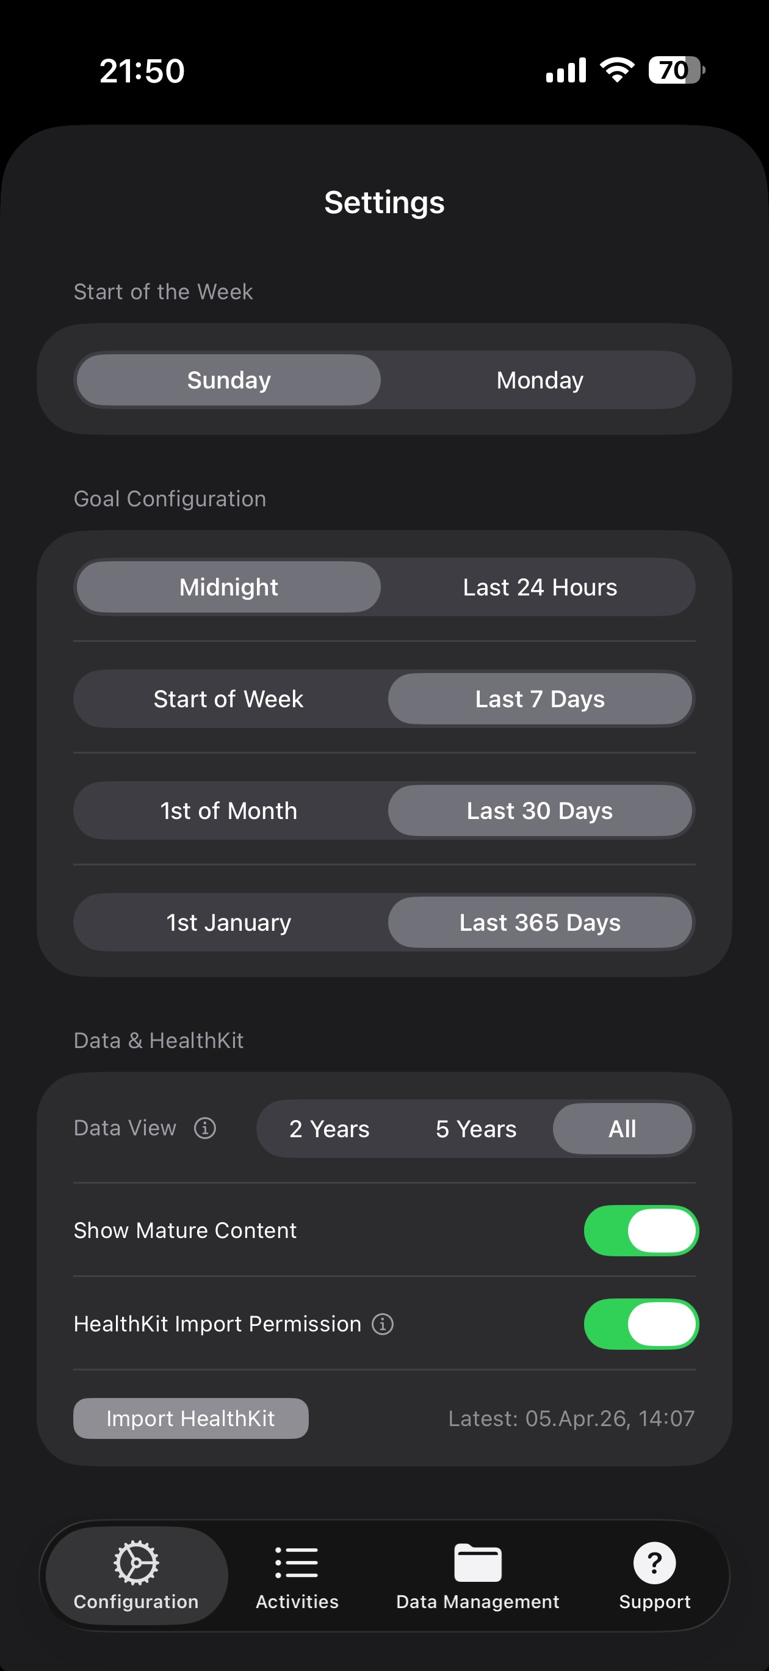Tap the battery indicator in status bar
The image size is (769, 1671).
676,70
